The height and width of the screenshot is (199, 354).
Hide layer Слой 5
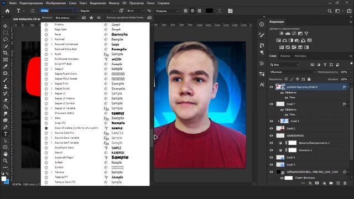272,121
